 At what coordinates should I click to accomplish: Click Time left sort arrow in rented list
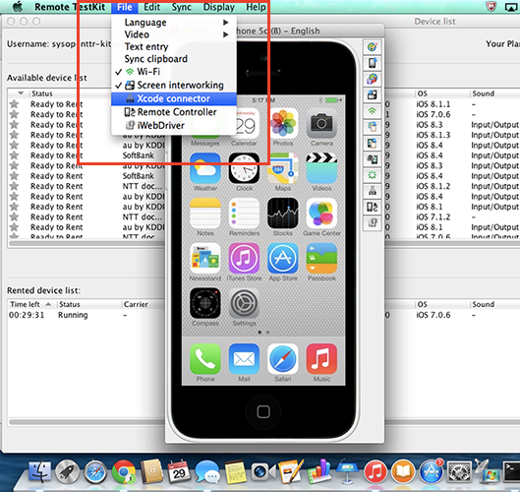(48, 304)
